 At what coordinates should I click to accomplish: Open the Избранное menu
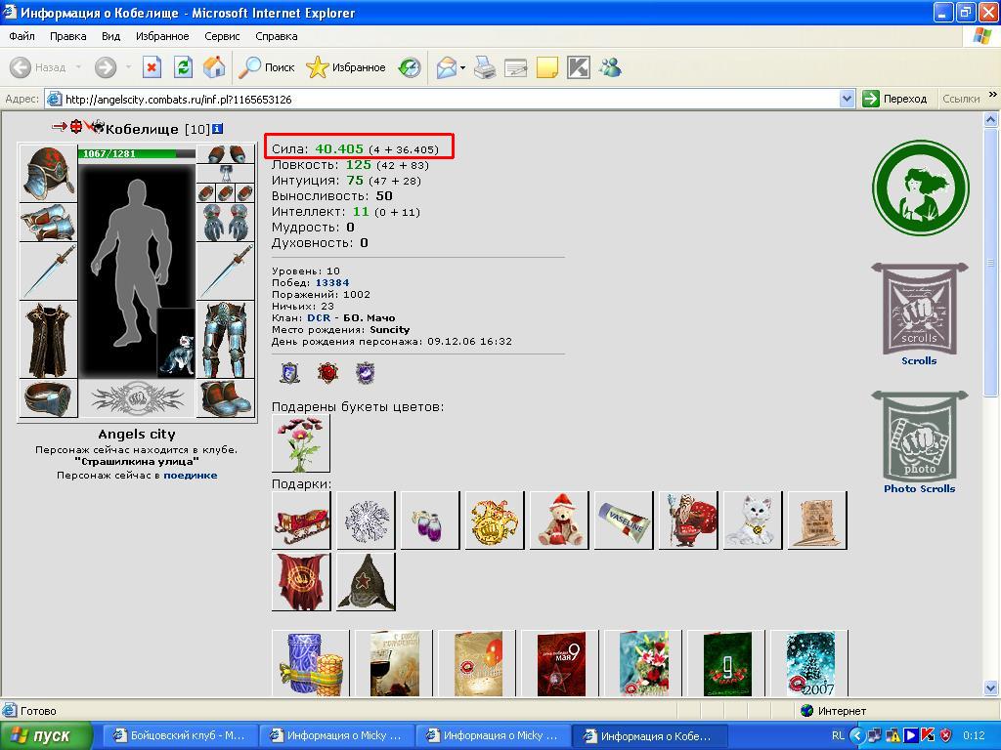point(162,36)
